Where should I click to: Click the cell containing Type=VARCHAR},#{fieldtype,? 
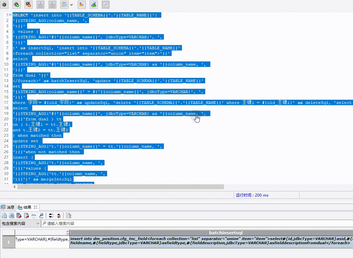click(x=42, y=242)
